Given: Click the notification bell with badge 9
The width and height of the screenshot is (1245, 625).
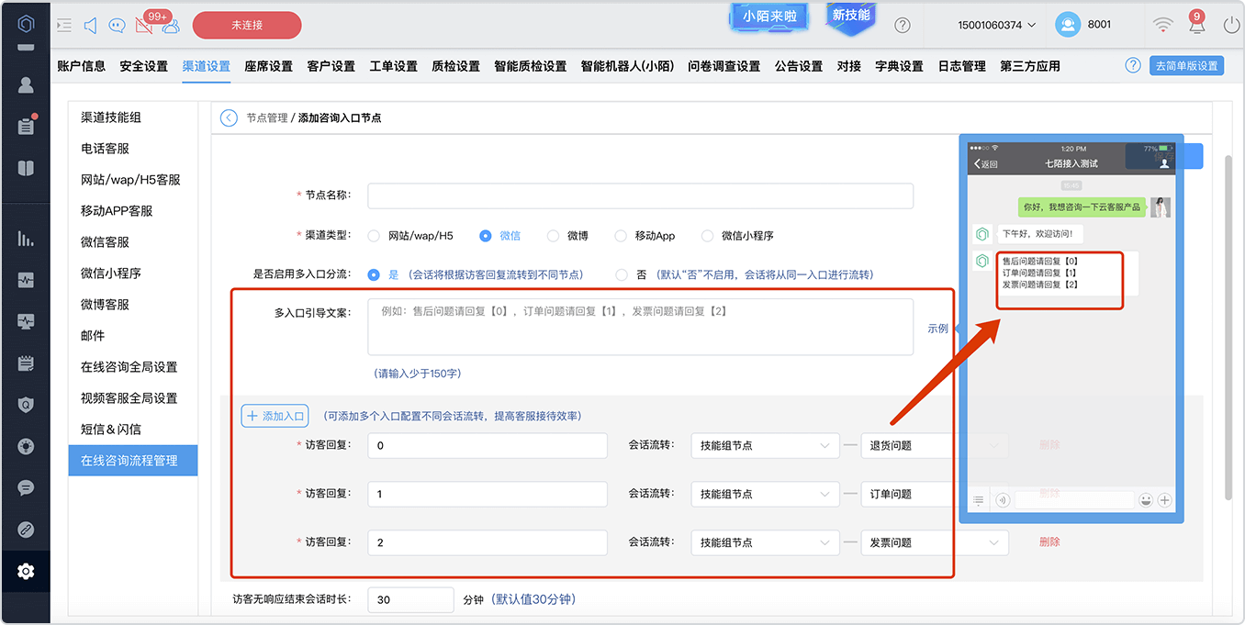Looking at the screenshot, I should [x=1196, y=25].
